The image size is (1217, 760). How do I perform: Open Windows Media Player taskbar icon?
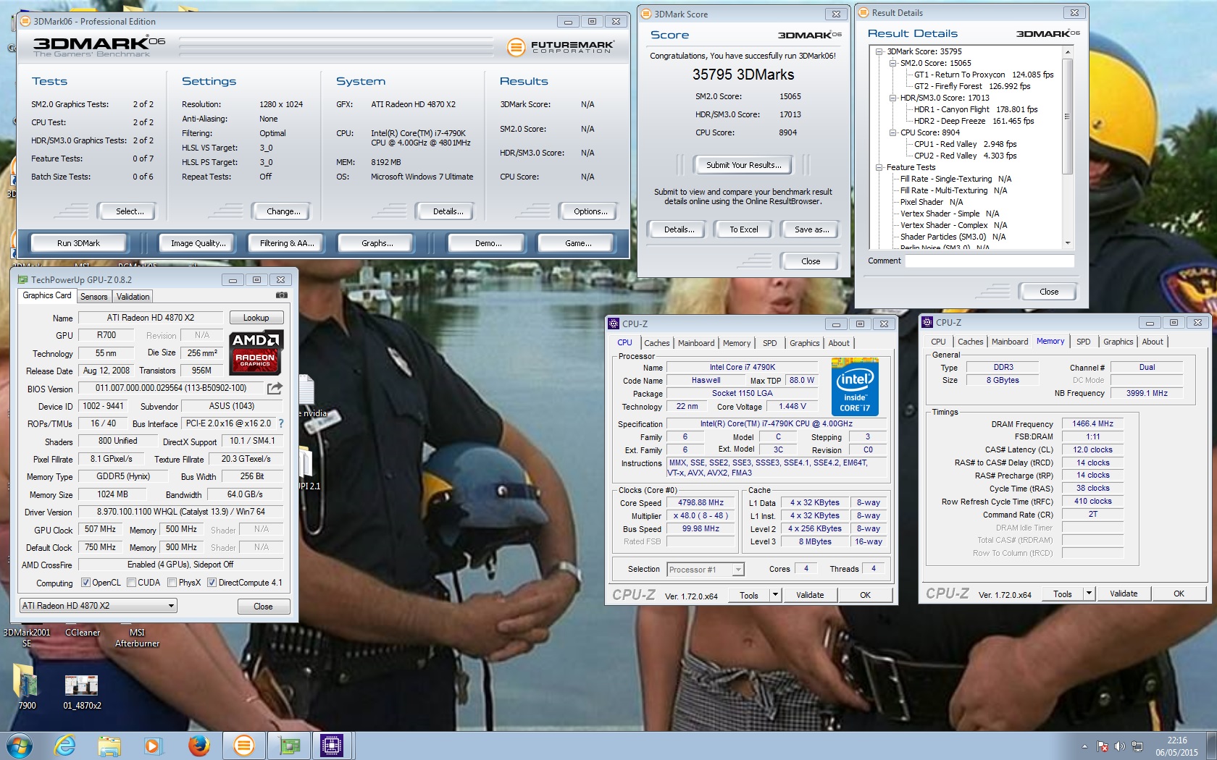[x=152, y=746]
